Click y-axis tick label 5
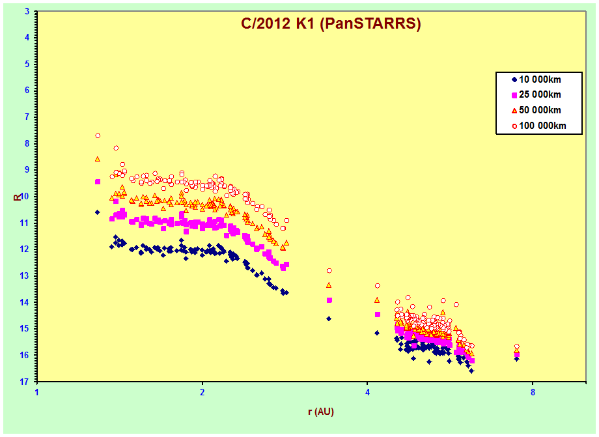The height and width of the screenshot is (437, 599). pyautogui.click(x=27, y=64)
